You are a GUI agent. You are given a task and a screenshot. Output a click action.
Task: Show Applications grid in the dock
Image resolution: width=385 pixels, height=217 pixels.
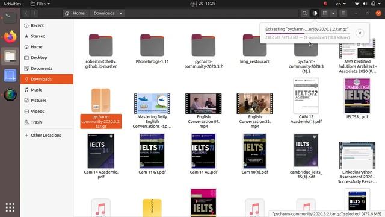[x=10, y=207]
